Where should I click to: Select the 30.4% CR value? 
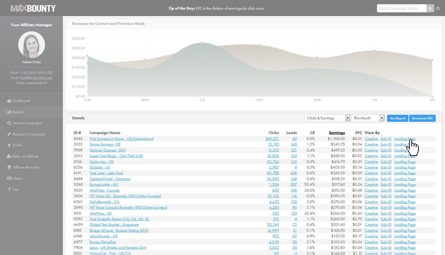pos(310,185)
